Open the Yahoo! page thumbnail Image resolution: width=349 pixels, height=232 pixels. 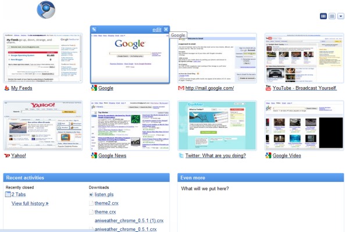[42, 126]
